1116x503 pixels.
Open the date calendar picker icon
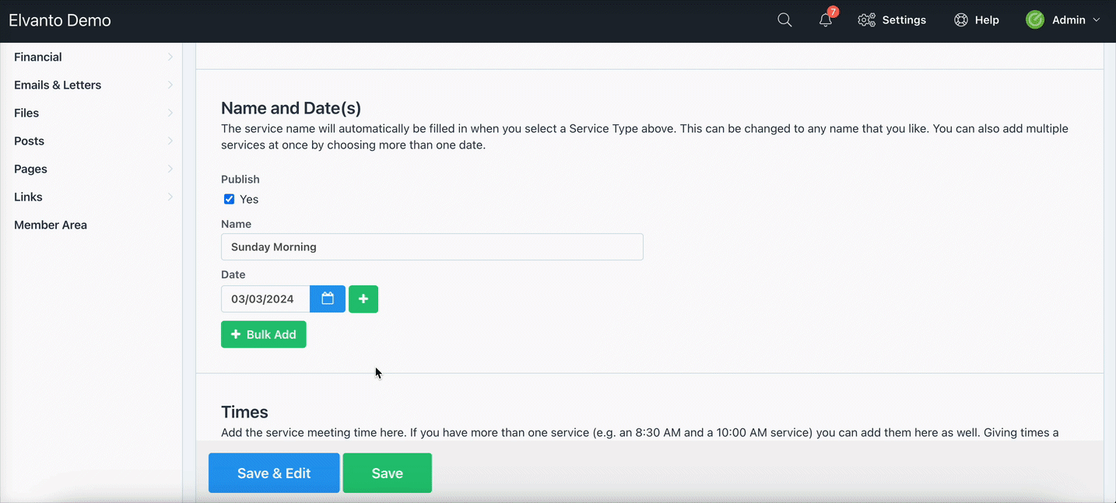pos(328,299)
